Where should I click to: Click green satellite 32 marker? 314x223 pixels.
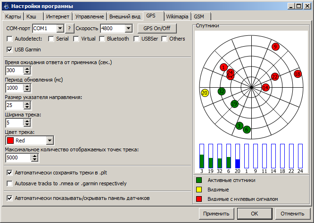tap(222, 91)
